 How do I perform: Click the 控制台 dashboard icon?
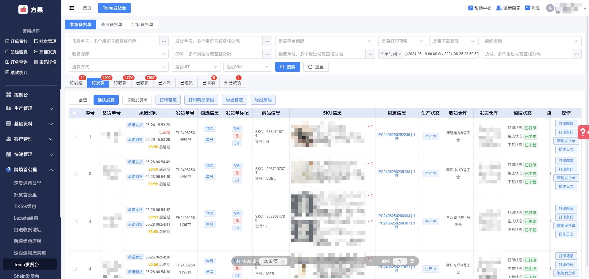pyautogui.click(x=9, y=95)
